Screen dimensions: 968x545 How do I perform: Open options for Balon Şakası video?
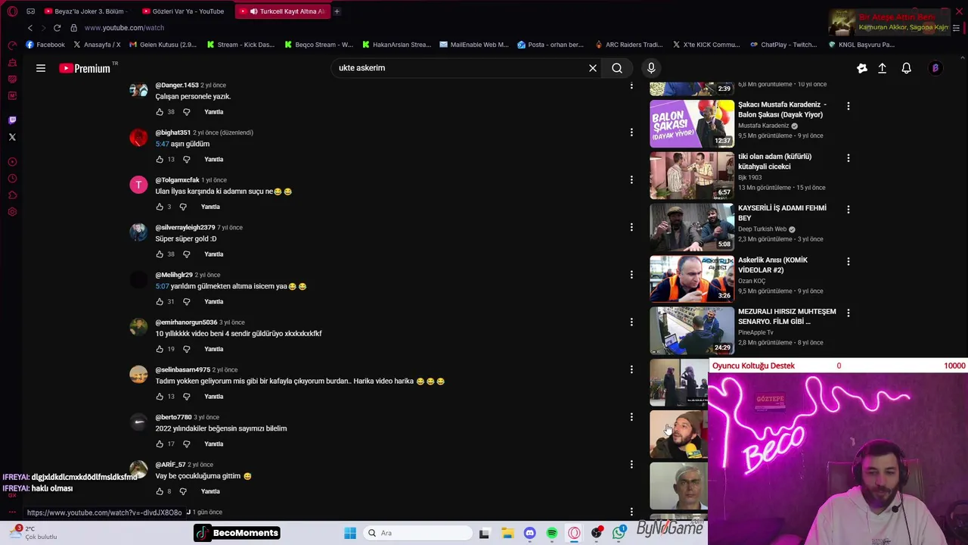coord(848,107)
